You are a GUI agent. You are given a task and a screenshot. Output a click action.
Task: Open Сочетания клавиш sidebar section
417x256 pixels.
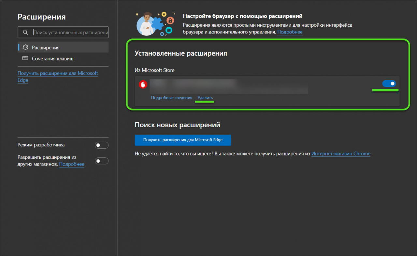[63, 59]
